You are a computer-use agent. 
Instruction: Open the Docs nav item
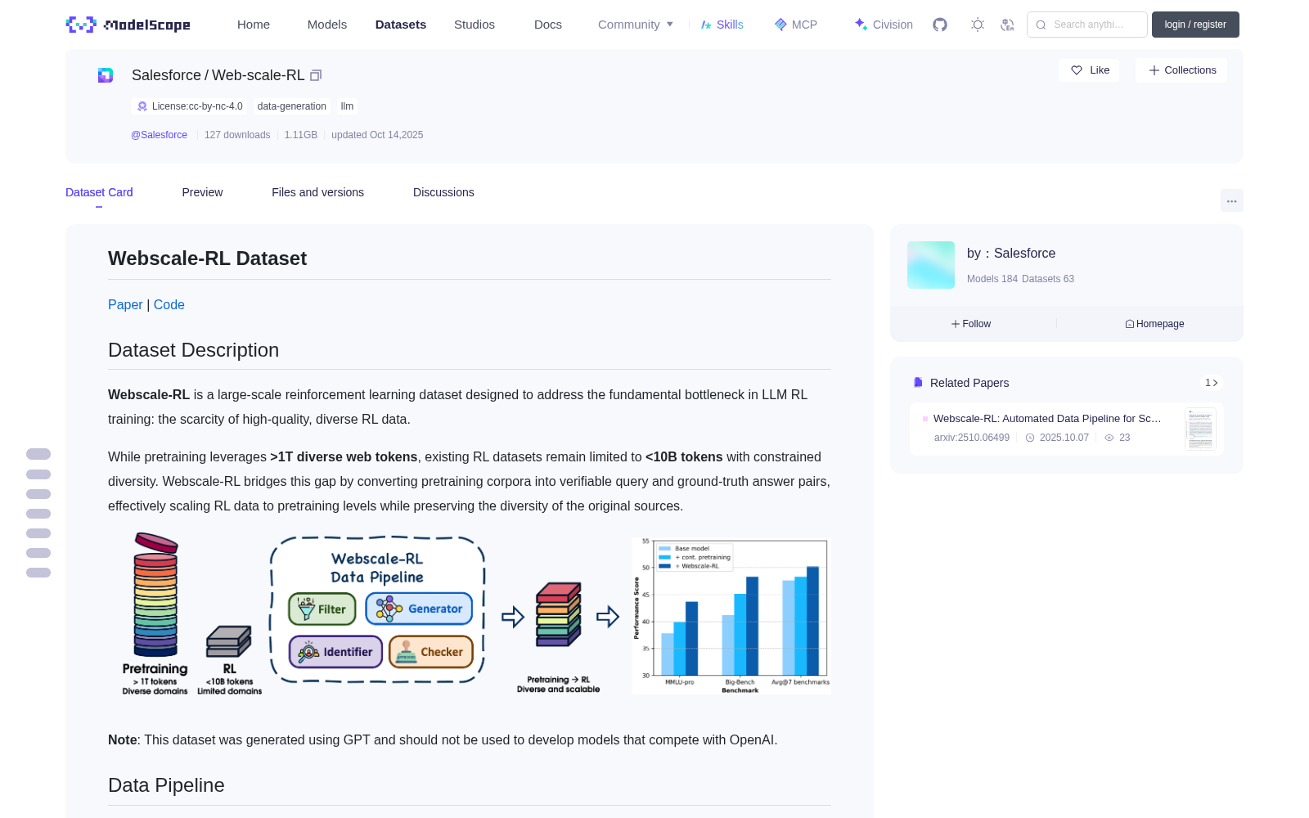click(548, 25)
